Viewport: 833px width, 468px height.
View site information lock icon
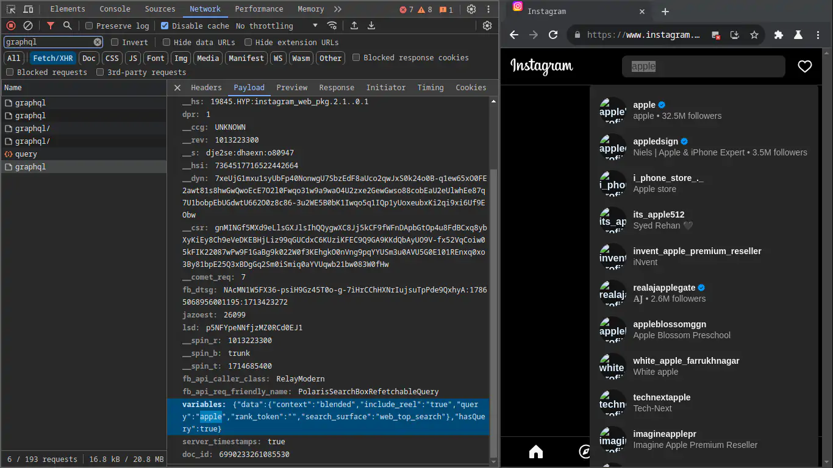577,35
